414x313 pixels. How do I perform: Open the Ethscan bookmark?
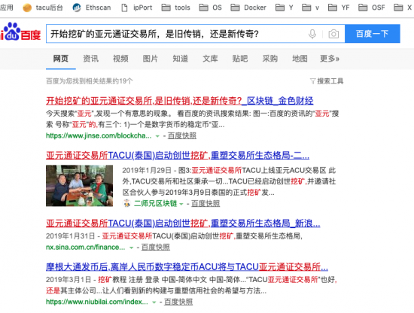click(92, 8)
